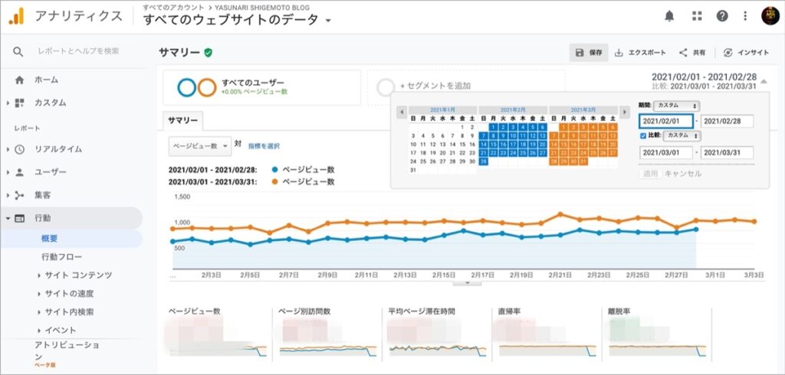Screen dimensions: 785x375
Task: Click 指標を選択 link
Action: point(264,146)
